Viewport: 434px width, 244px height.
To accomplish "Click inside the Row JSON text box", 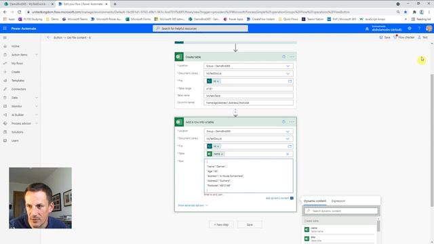I will [249, 176].
